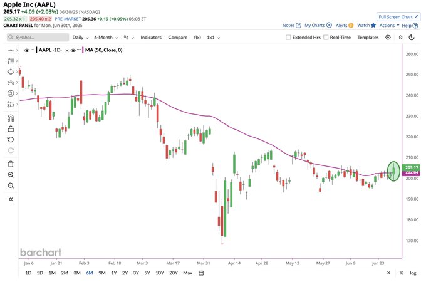
Task: Open the date range calendar icon
Action: (x=201, y=273)
